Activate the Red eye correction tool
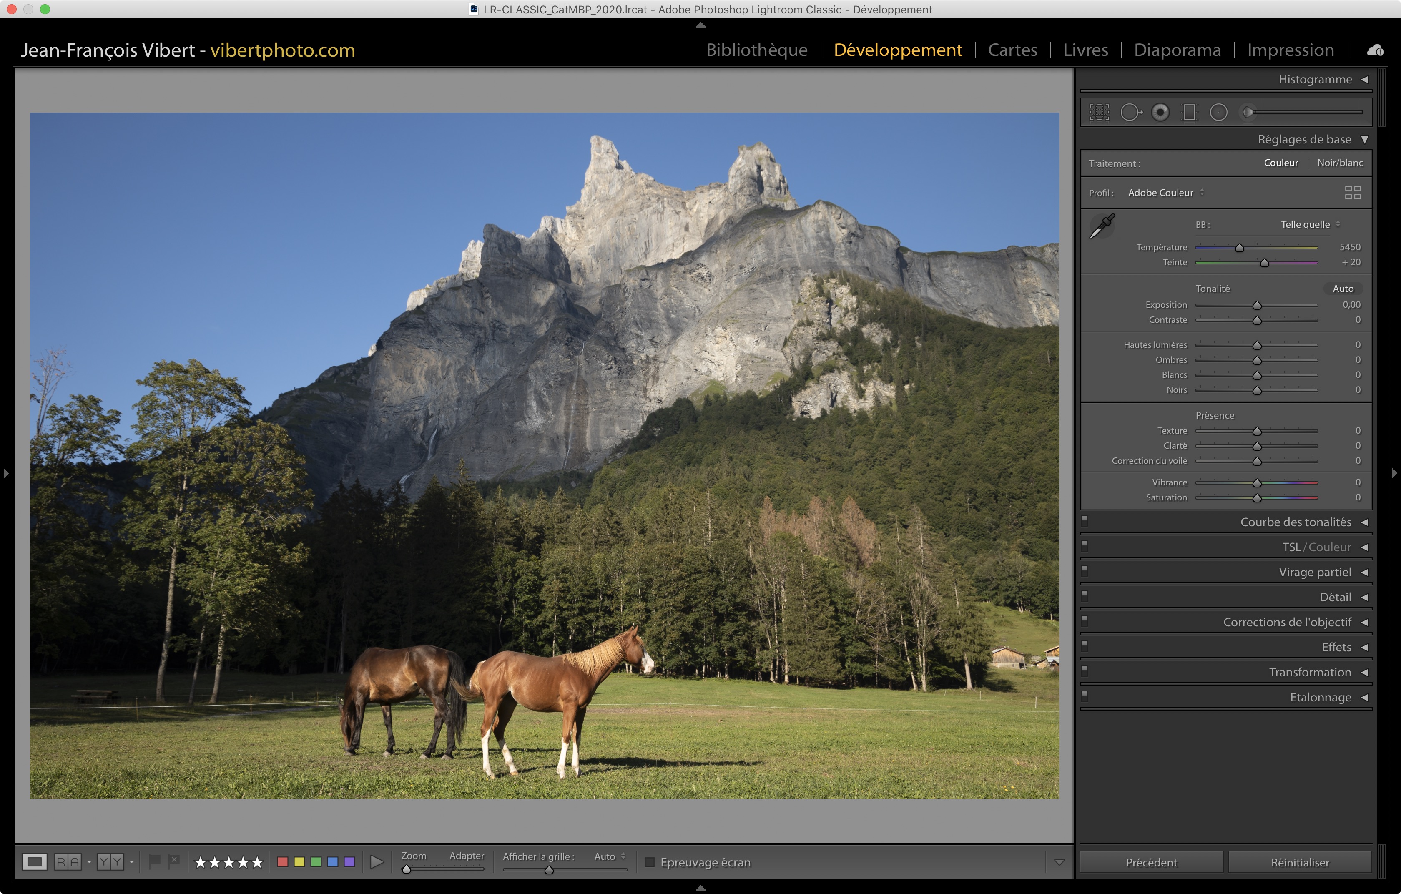This screenshot has width=1401, height=894. 1160,112
